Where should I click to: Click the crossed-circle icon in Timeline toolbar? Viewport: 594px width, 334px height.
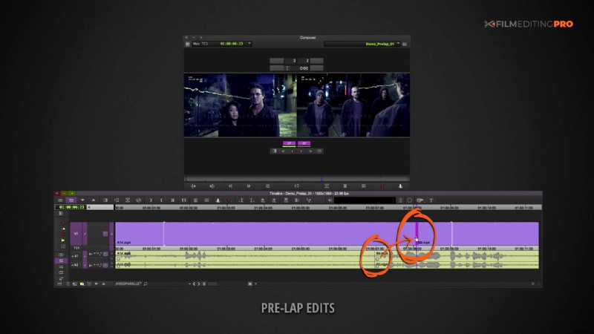tap(139, 200)
